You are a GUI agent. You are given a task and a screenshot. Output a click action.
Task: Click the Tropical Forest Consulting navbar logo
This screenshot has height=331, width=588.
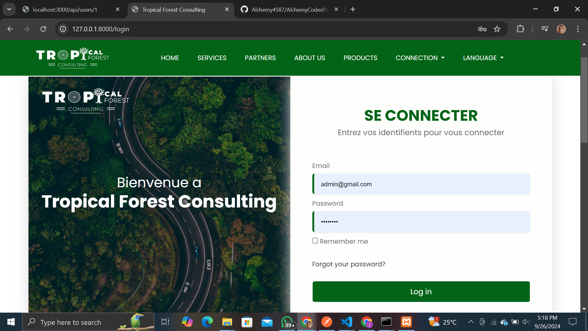[73, 58]
